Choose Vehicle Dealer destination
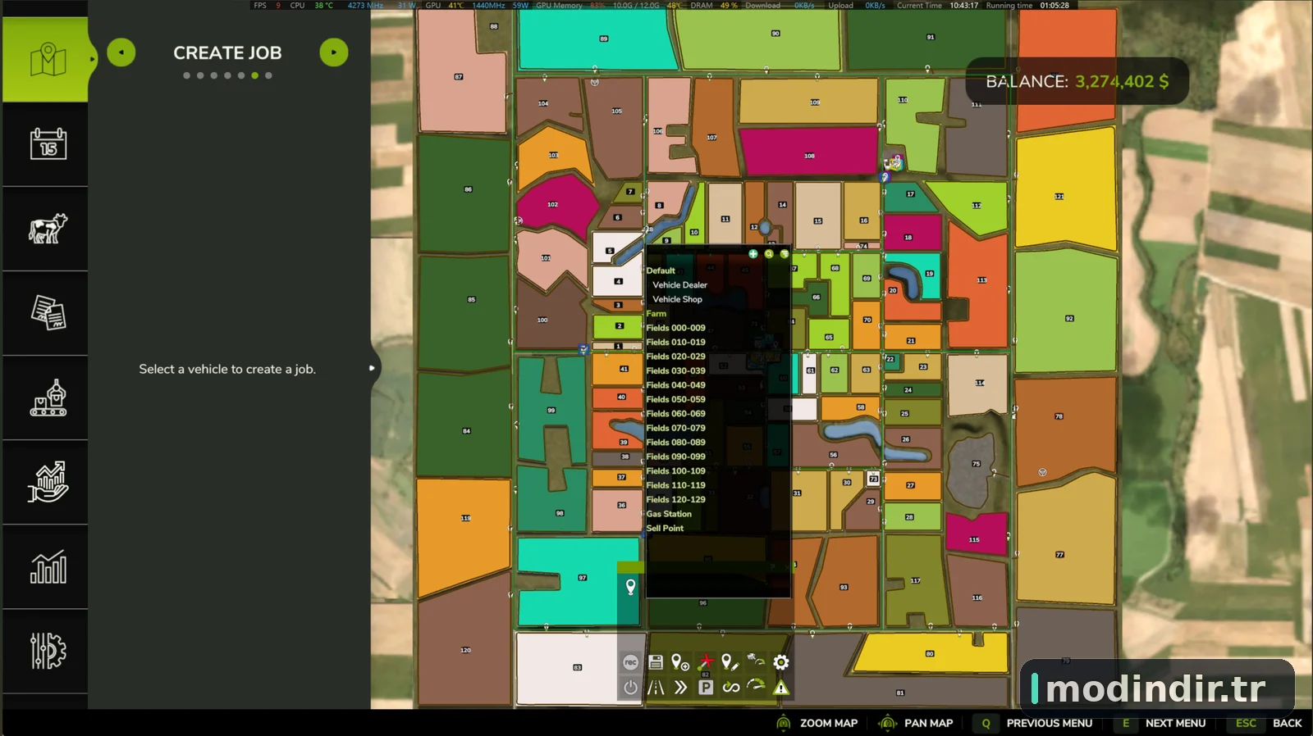1313x736 pixels. click(679, 285)
